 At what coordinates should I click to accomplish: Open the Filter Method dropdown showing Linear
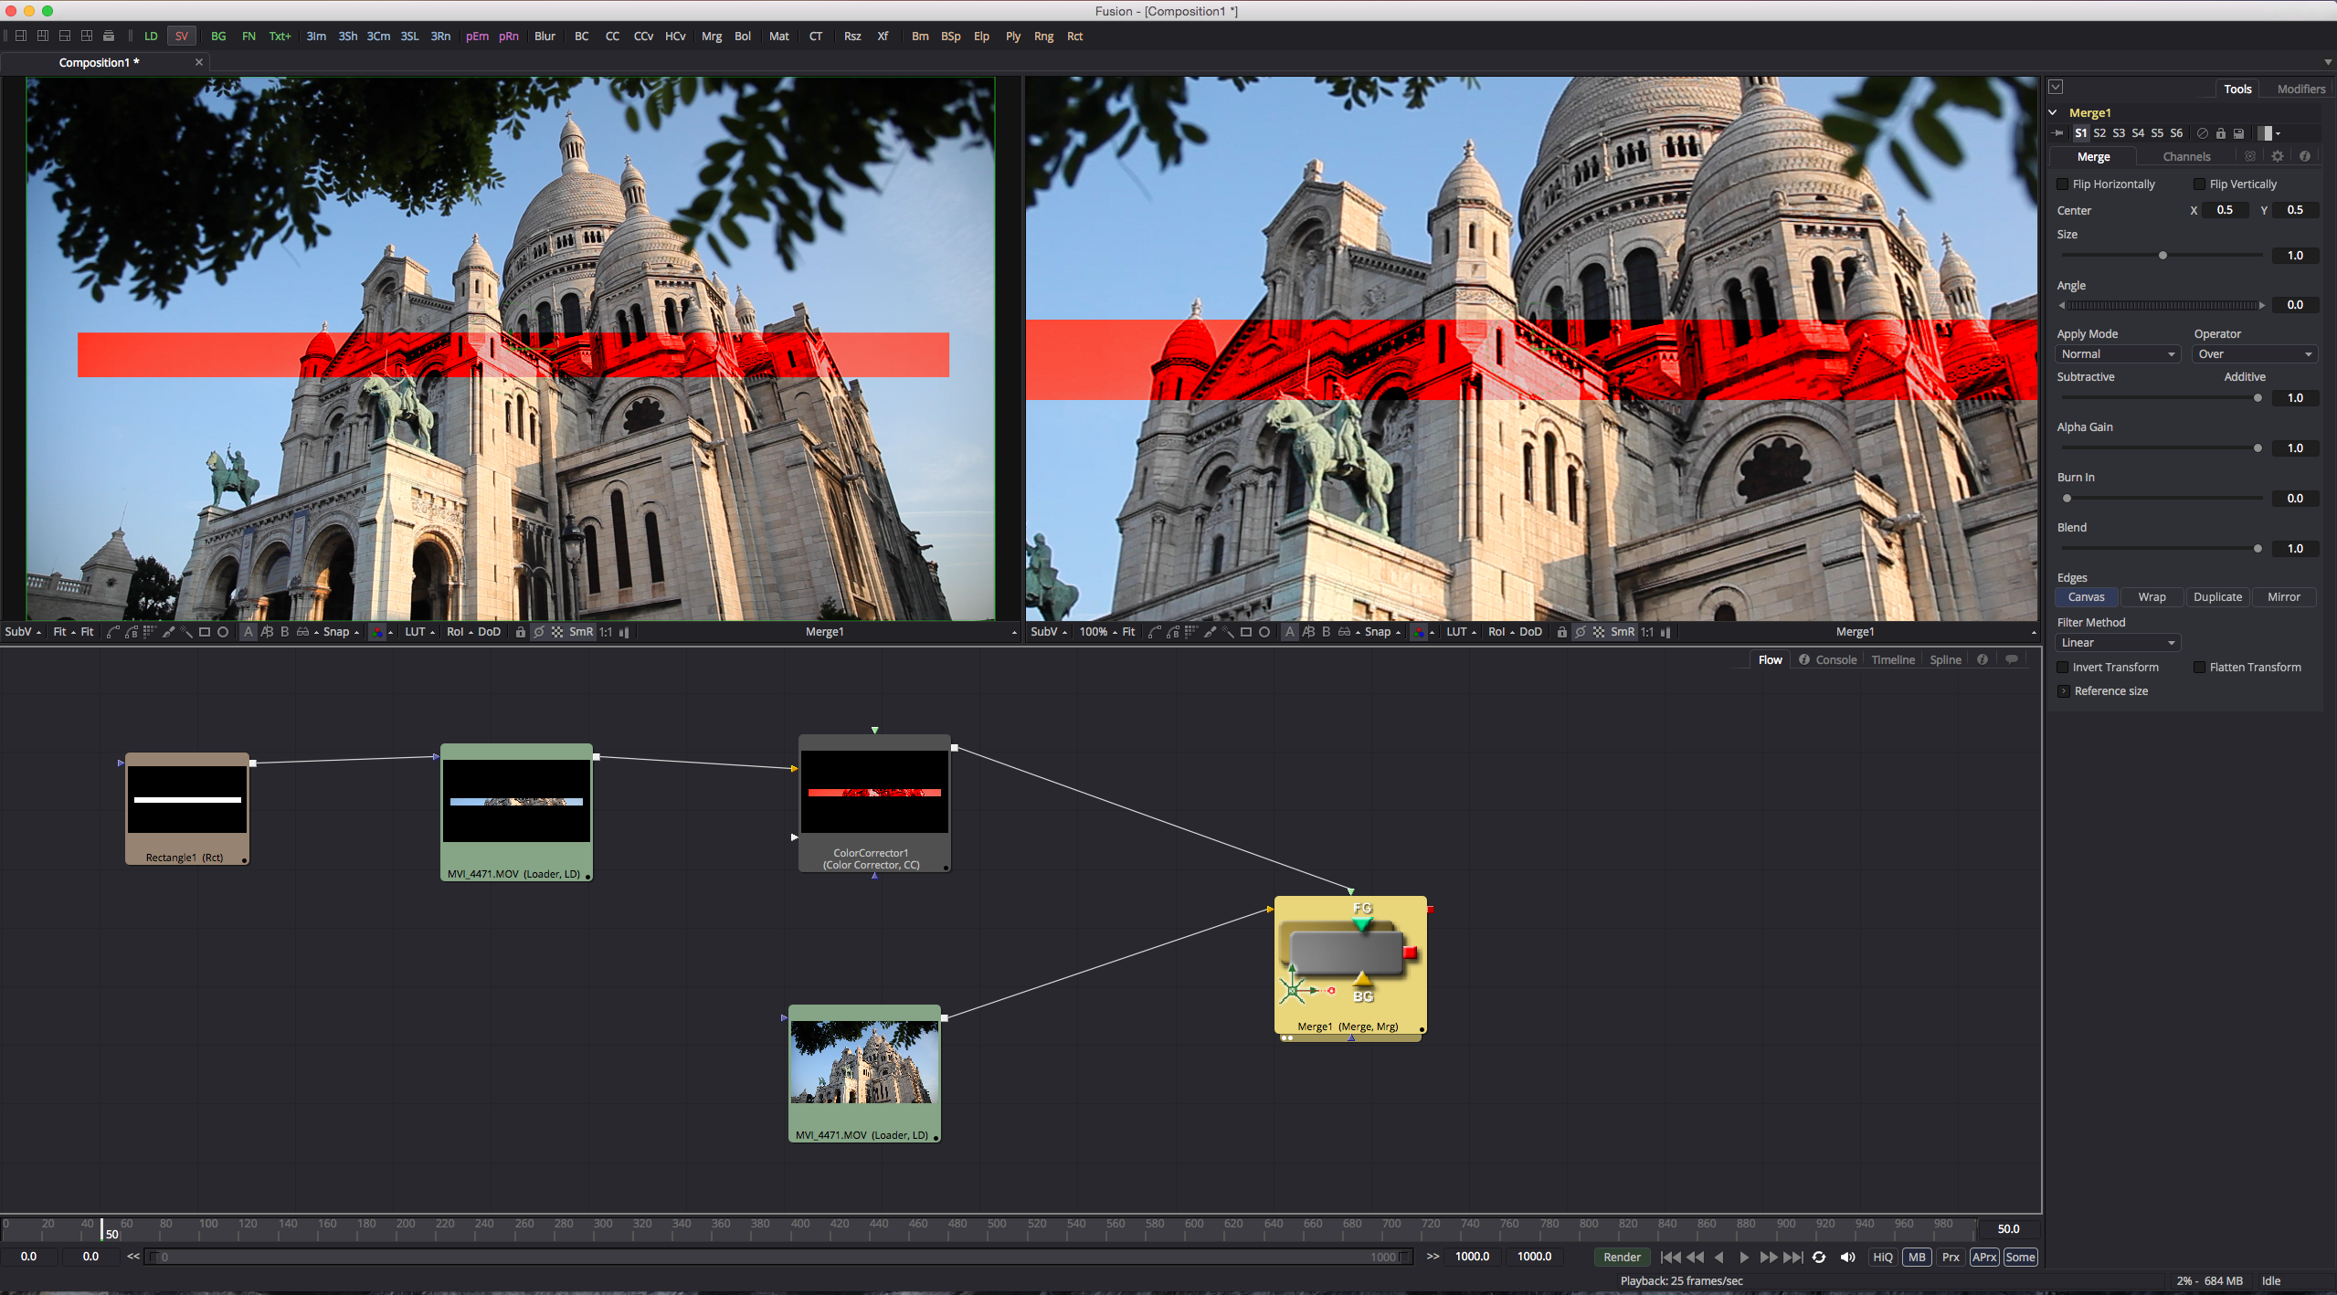[2117, 641]
